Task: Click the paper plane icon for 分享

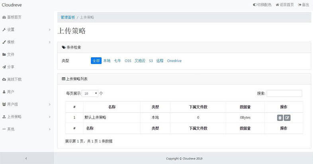Action: coord(4,67)
